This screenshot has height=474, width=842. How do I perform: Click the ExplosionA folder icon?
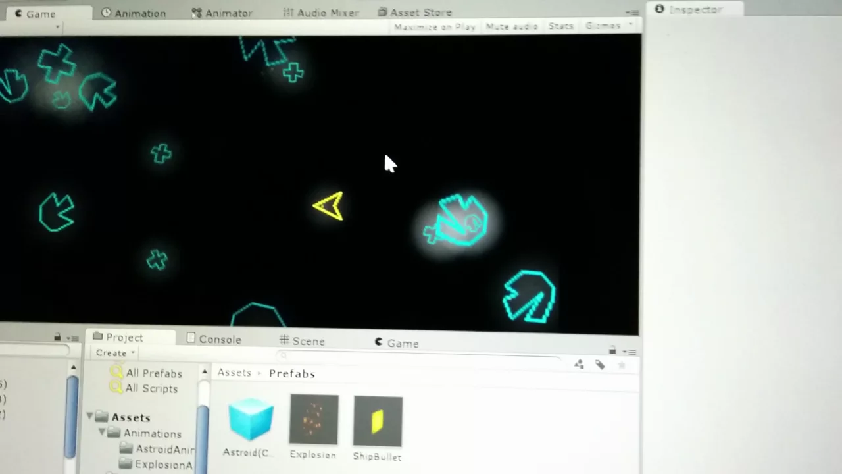[x=126, y=464]
